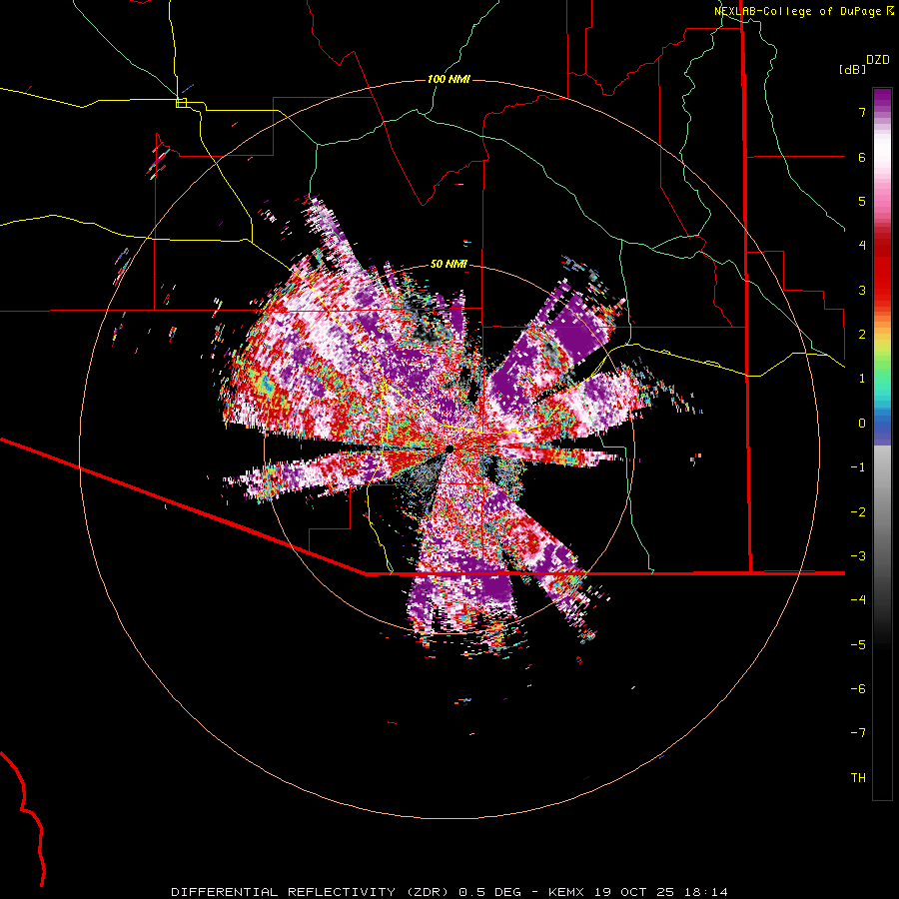This screenshot has height=899, width=899.
Task: Click the -3 value on the color scale
Action: (858, 555)
